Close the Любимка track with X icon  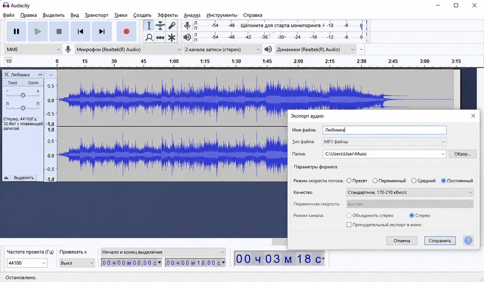click(x=6, y=74)
